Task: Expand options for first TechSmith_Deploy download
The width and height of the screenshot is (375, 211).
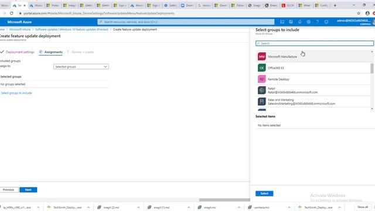Action: pyautogui.click(x=88, y=207)
